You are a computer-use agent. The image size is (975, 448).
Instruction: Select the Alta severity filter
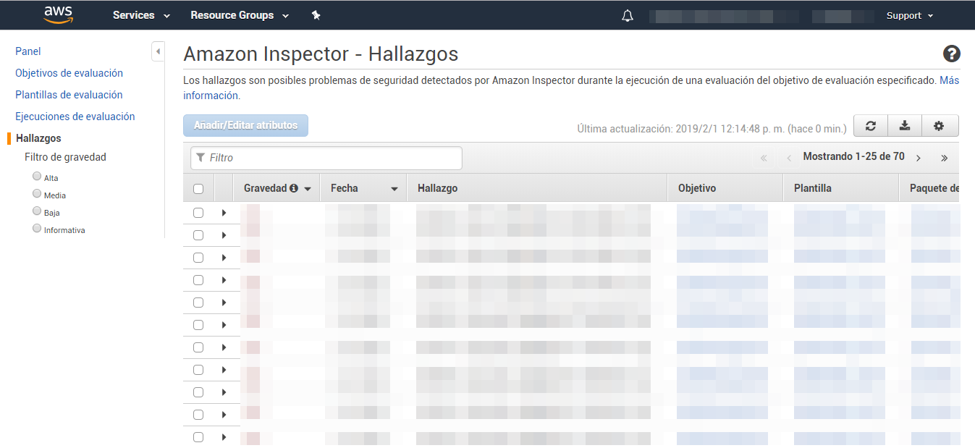click(x=37, y=177)
